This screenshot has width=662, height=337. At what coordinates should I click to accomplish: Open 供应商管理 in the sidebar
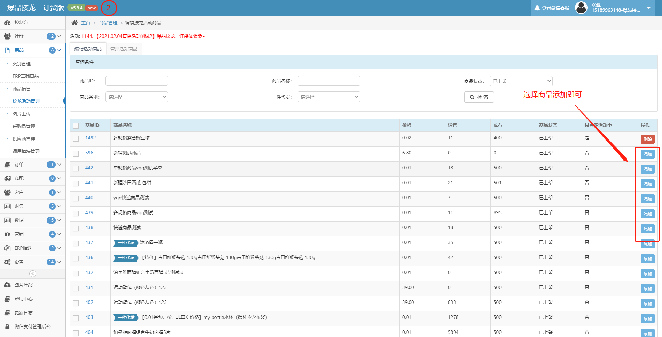[x=24, y=139]
